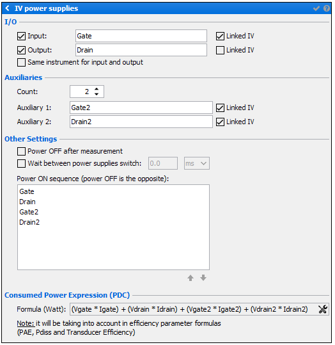Image resolution: width=335 pixels, height=345 pixels.
Task: Open the help question mark icon
Action: tap(327, 8)
